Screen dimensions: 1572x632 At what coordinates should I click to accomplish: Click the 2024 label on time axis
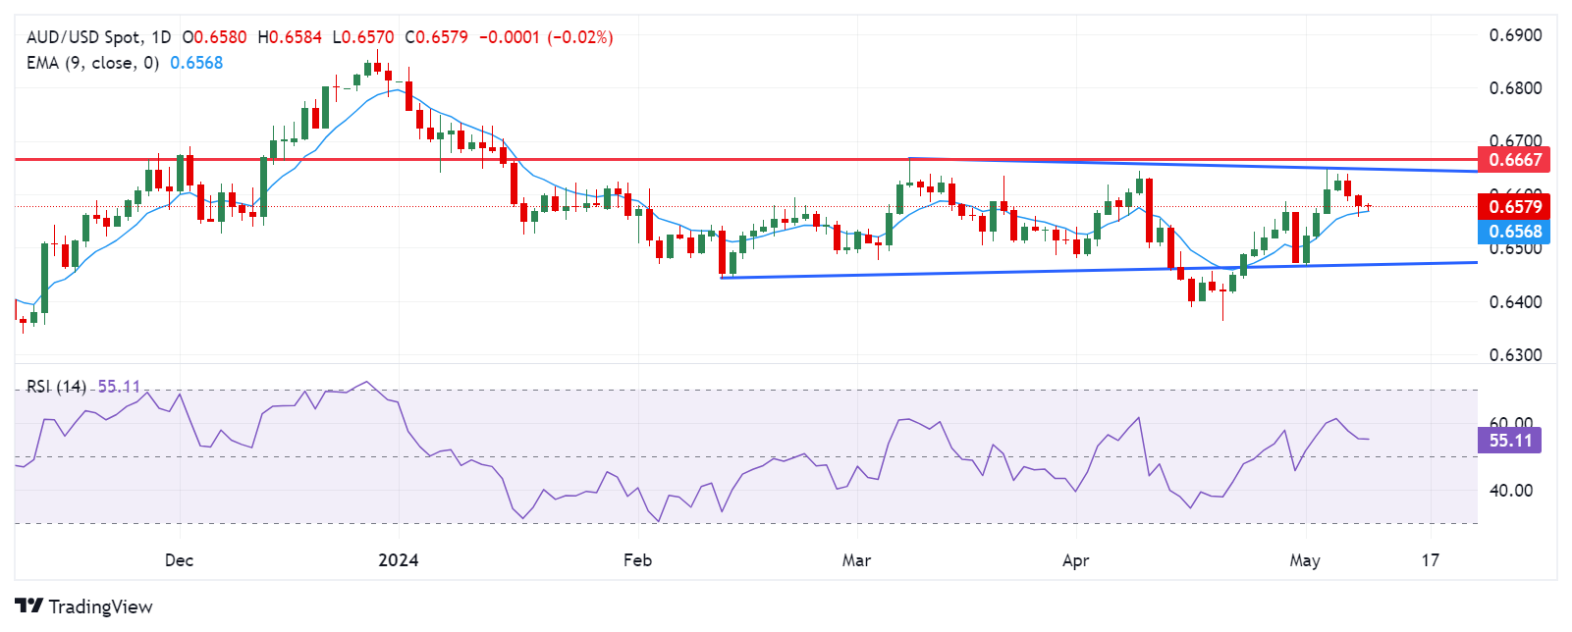tap(399, 560)
